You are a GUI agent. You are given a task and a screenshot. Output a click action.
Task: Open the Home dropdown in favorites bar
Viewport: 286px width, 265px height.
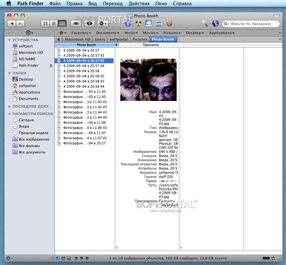(62, 33)
